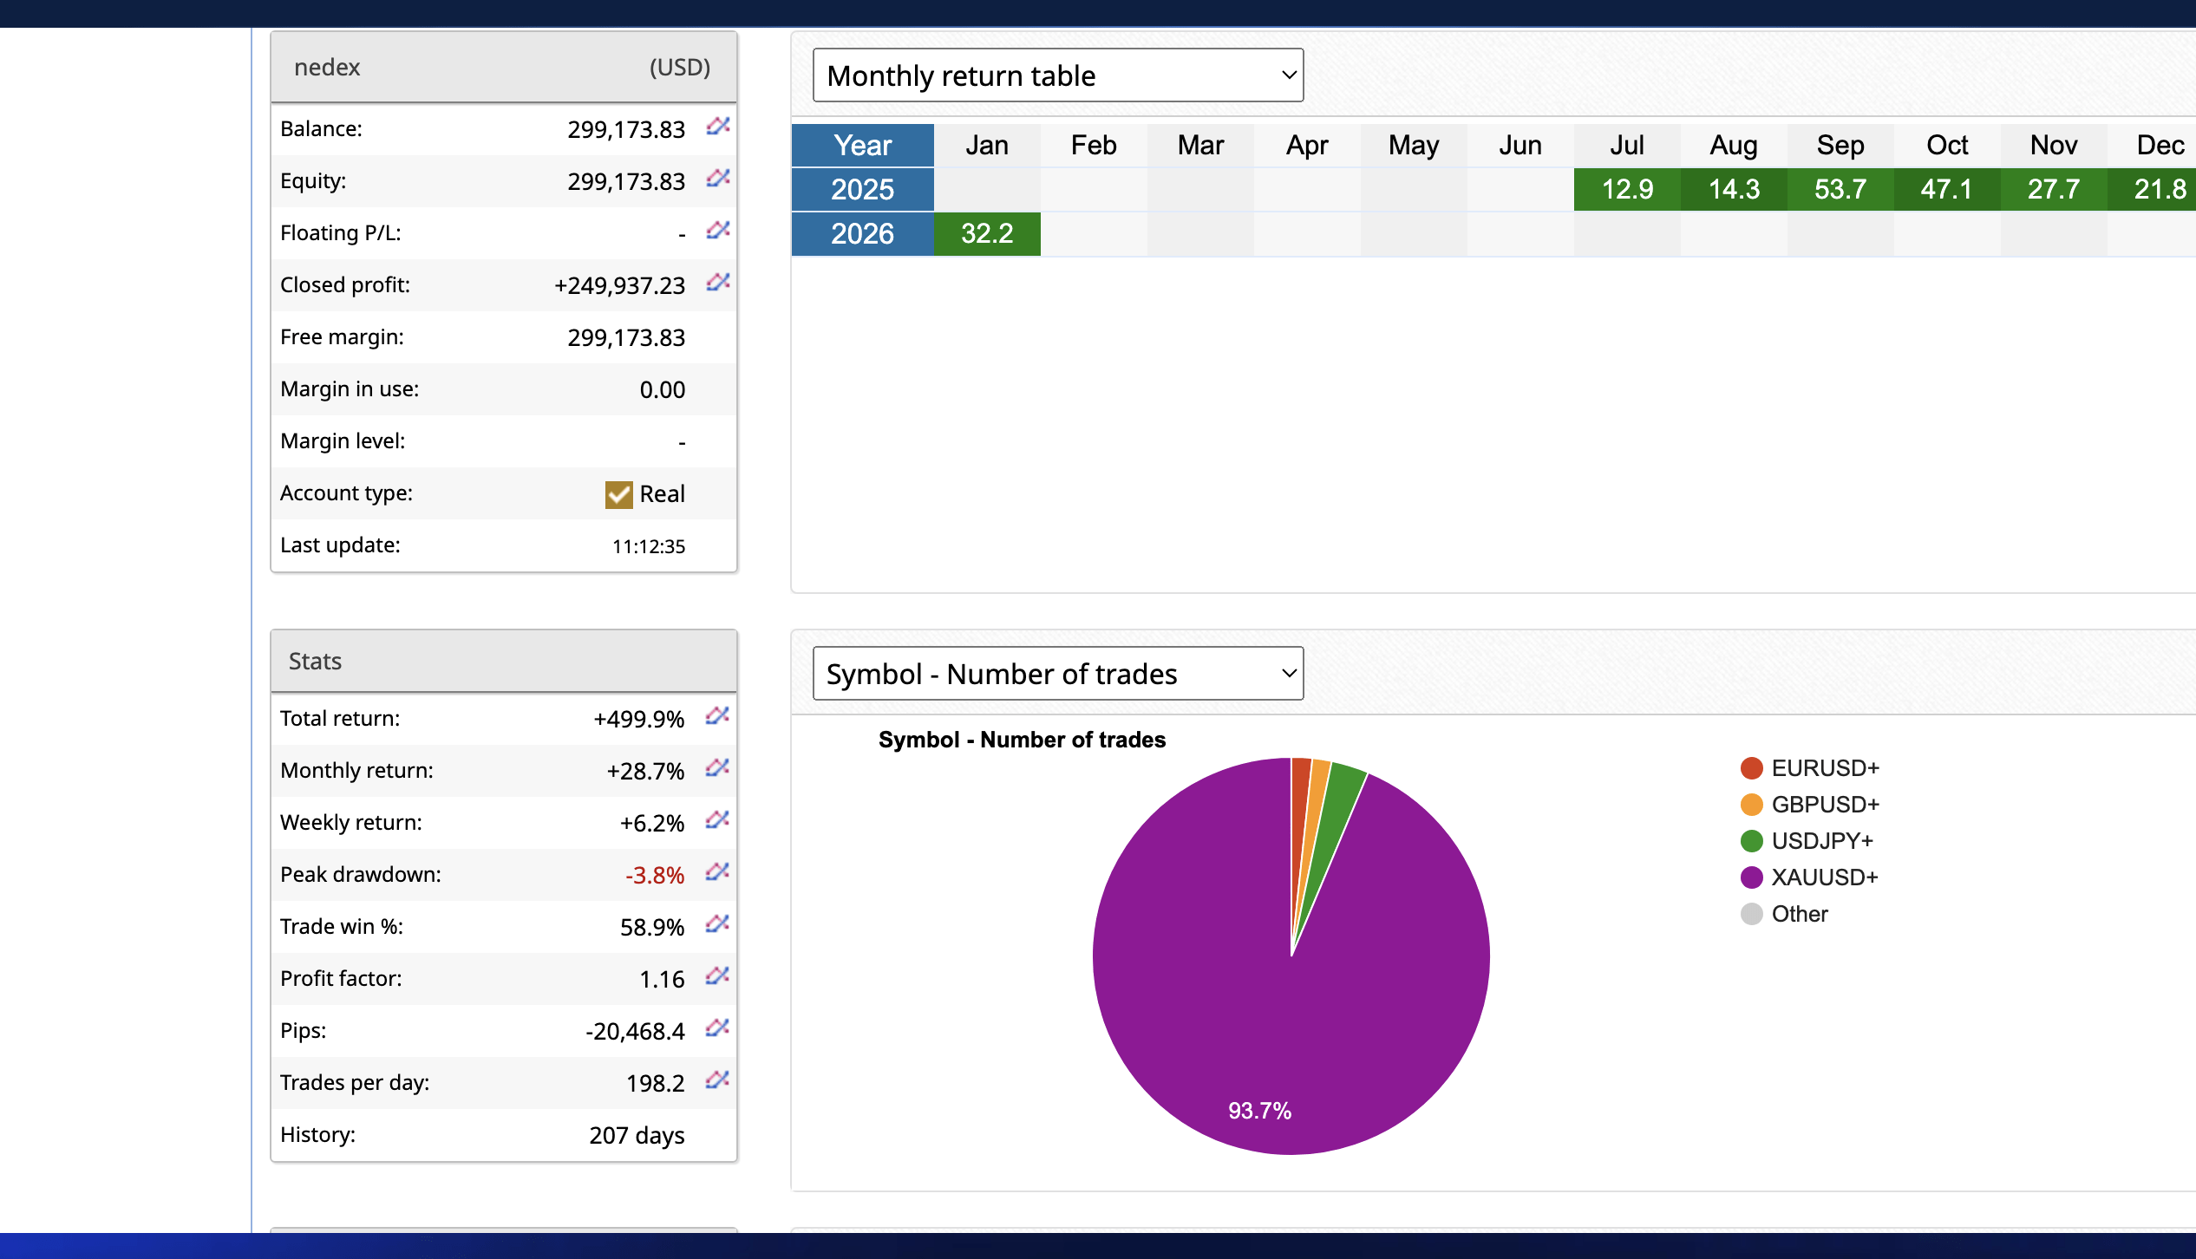Open the Total return chart icon
The width and height of the screenshot is (2196, 1259).
[716, 717]
